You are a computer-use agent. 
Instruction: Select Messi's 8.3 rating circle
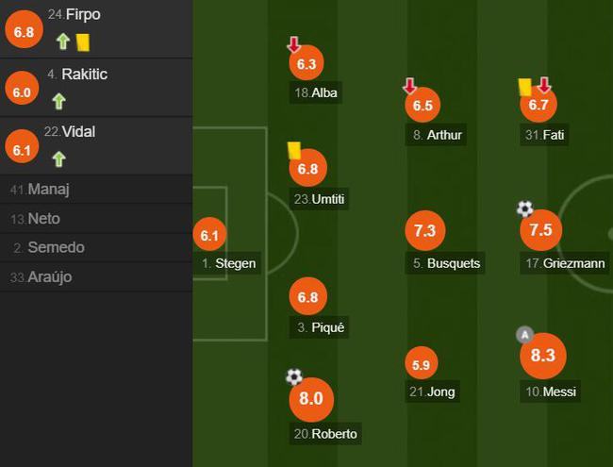click(540, 356)
